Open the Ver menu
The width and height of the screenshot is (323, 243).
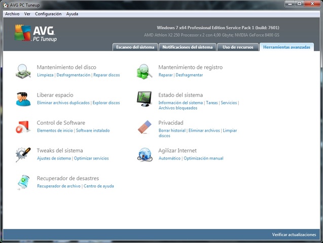[27, 14]
